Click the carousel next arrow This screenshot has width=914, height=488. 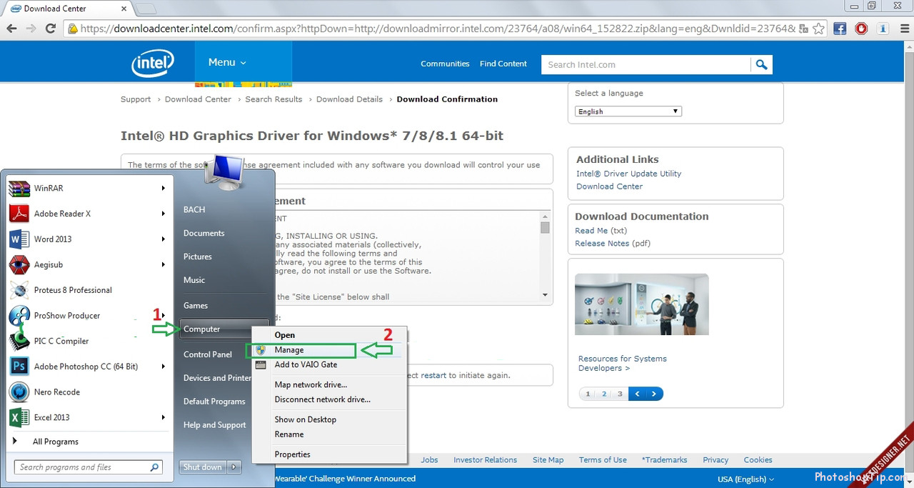pyautogui.click(x=654, y=394)
